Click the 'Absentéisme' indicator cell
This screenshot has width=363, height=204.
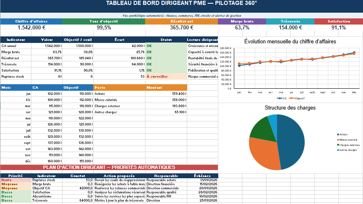click(x=47, y=196)
